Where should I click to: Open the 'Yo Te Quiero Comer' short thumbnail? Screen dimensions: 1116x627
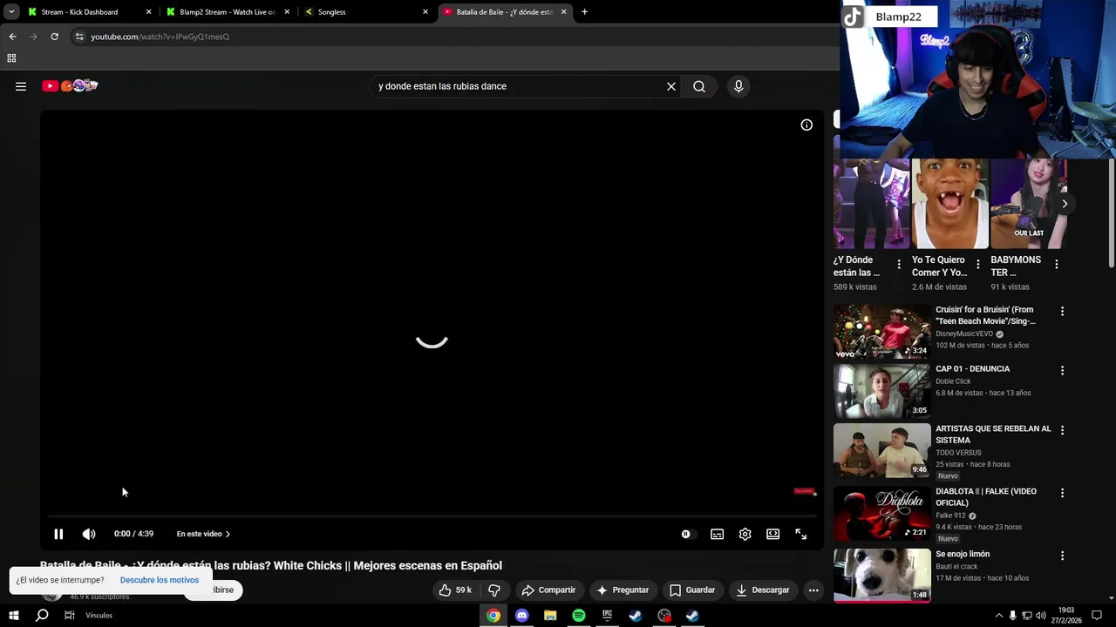pyautogui.click(x=949, y=204)
